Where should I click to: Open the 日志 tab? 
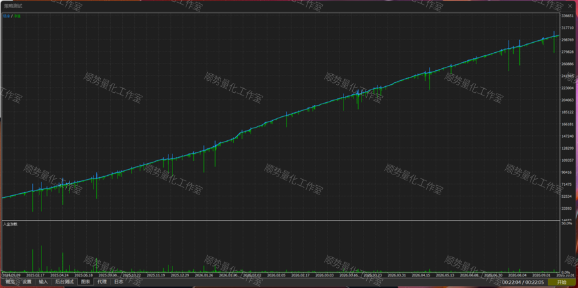tap(119, 282)
